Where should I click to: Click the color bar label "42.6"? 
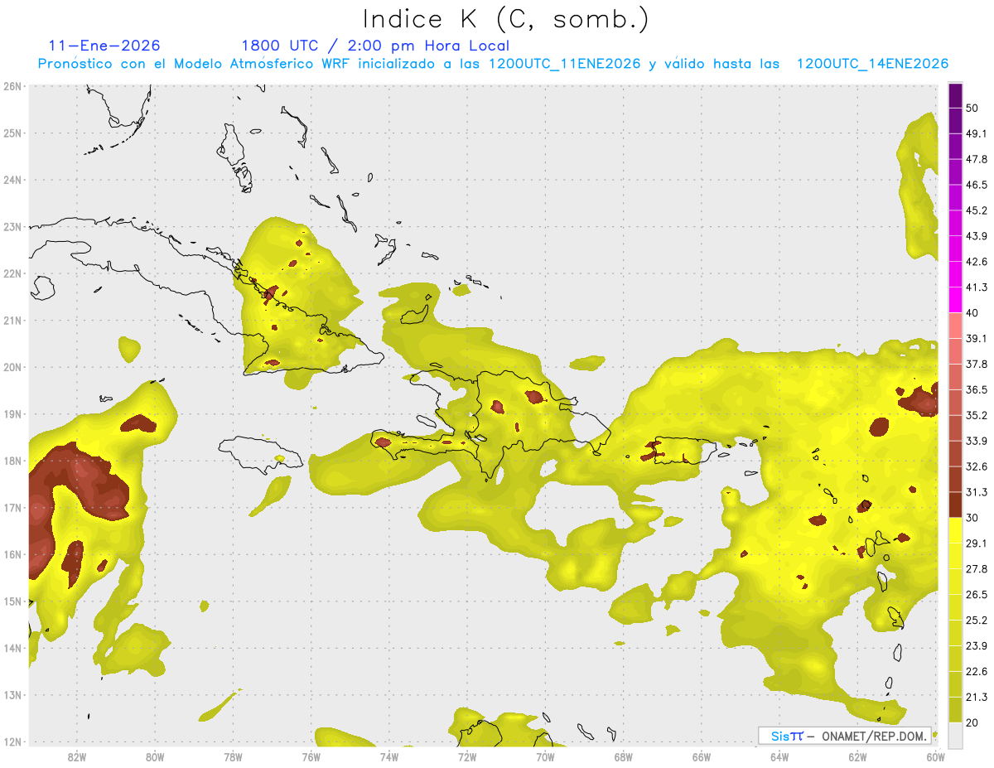pos(977,261)
